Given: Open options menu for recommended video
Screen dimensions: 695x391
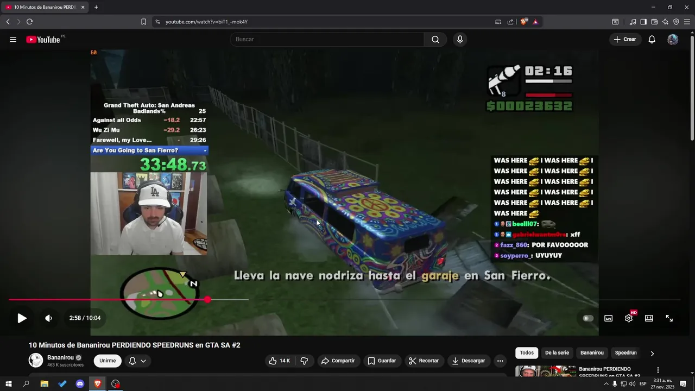Looking at the screenshot, I should [x=658, y=370].
